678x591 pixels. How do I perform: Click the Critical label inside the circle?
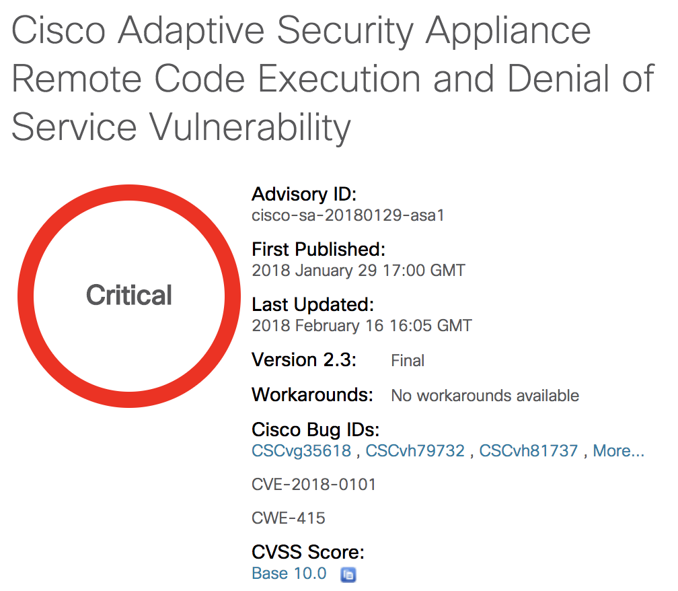click(x=129, y=295)
